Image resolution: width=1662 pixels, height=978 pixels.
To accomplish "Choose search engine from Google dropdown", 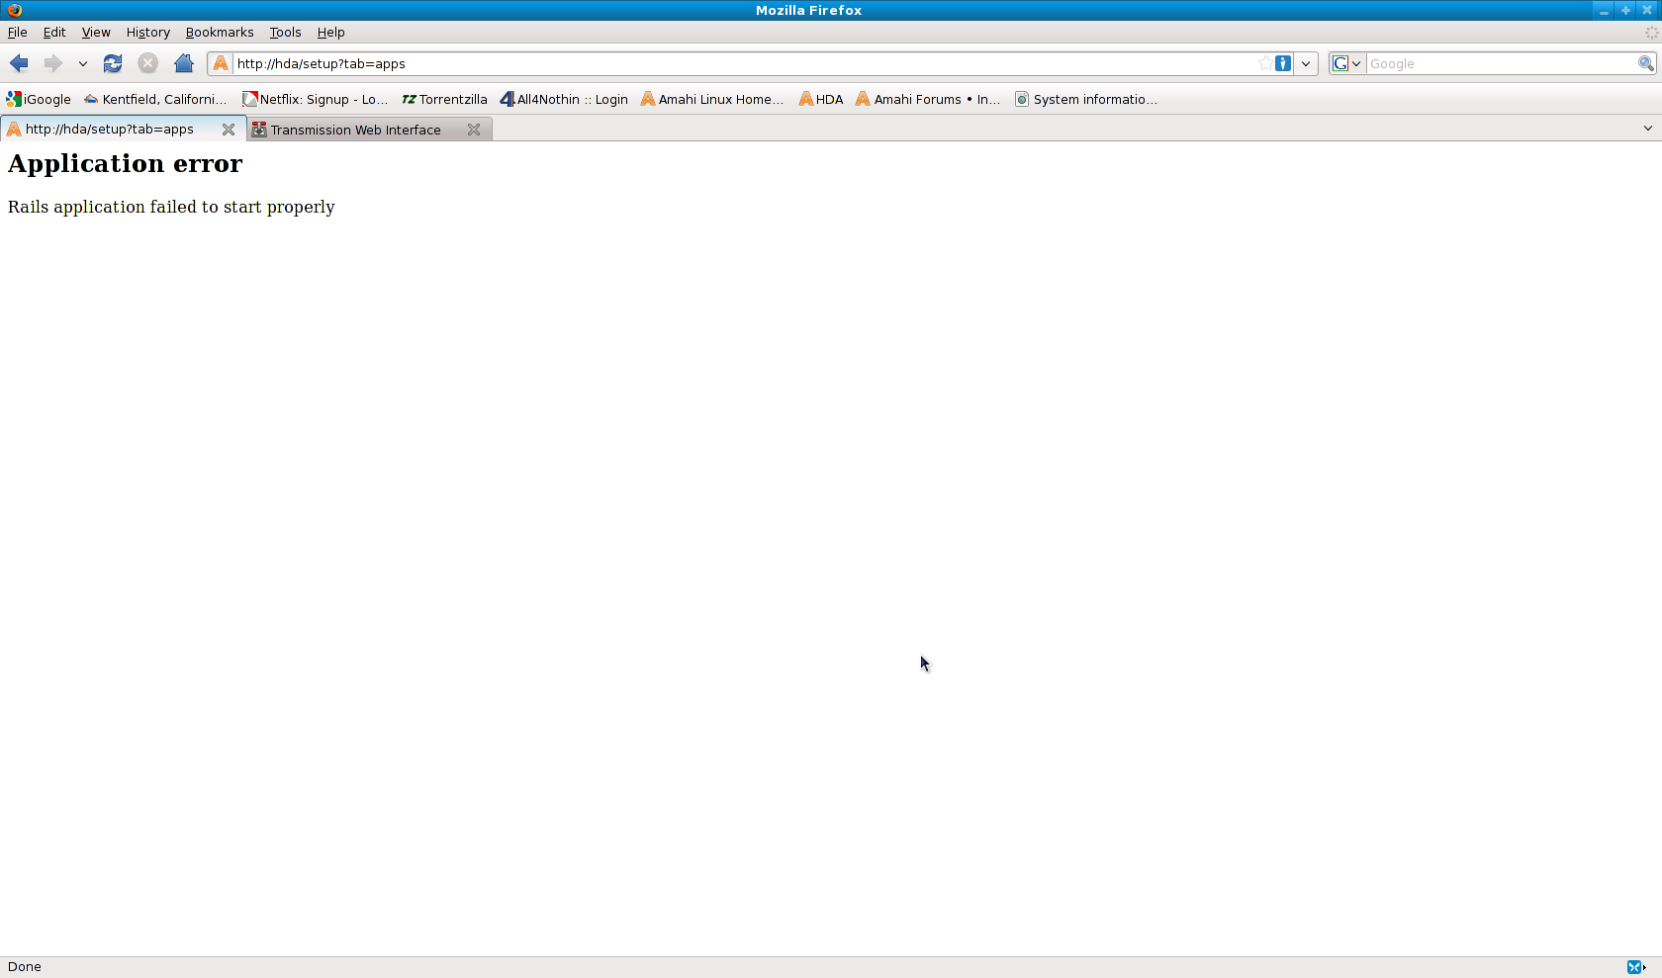I will (1346, 63).
